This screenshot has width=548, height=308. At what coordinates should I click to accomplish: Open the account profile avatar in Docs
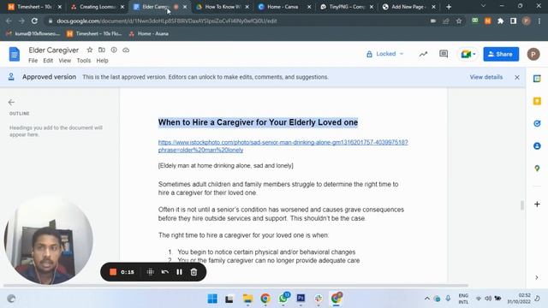click(533, 54)
